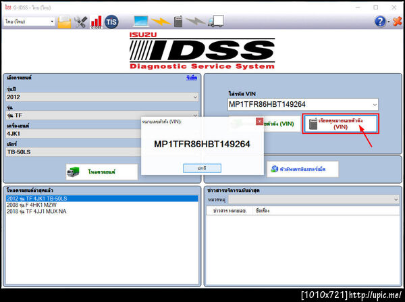Open the folder icon in the toolbar

[x=64, y=22]
